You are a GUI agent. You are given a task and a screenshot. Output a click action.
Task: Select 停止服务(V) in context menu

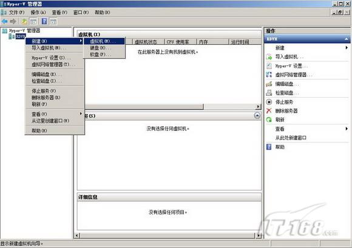54,91
